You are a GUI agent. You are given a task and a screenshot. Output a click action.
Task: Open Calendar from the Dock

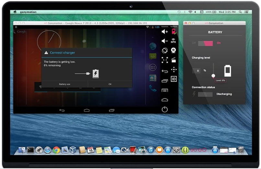[90, 150]
